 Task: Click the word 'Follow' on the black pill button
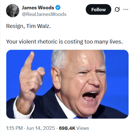(98, 10)
